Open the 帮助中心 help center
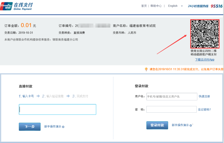Image resolution: width=224 pixels, height=143 pixels. coord(156,6)
